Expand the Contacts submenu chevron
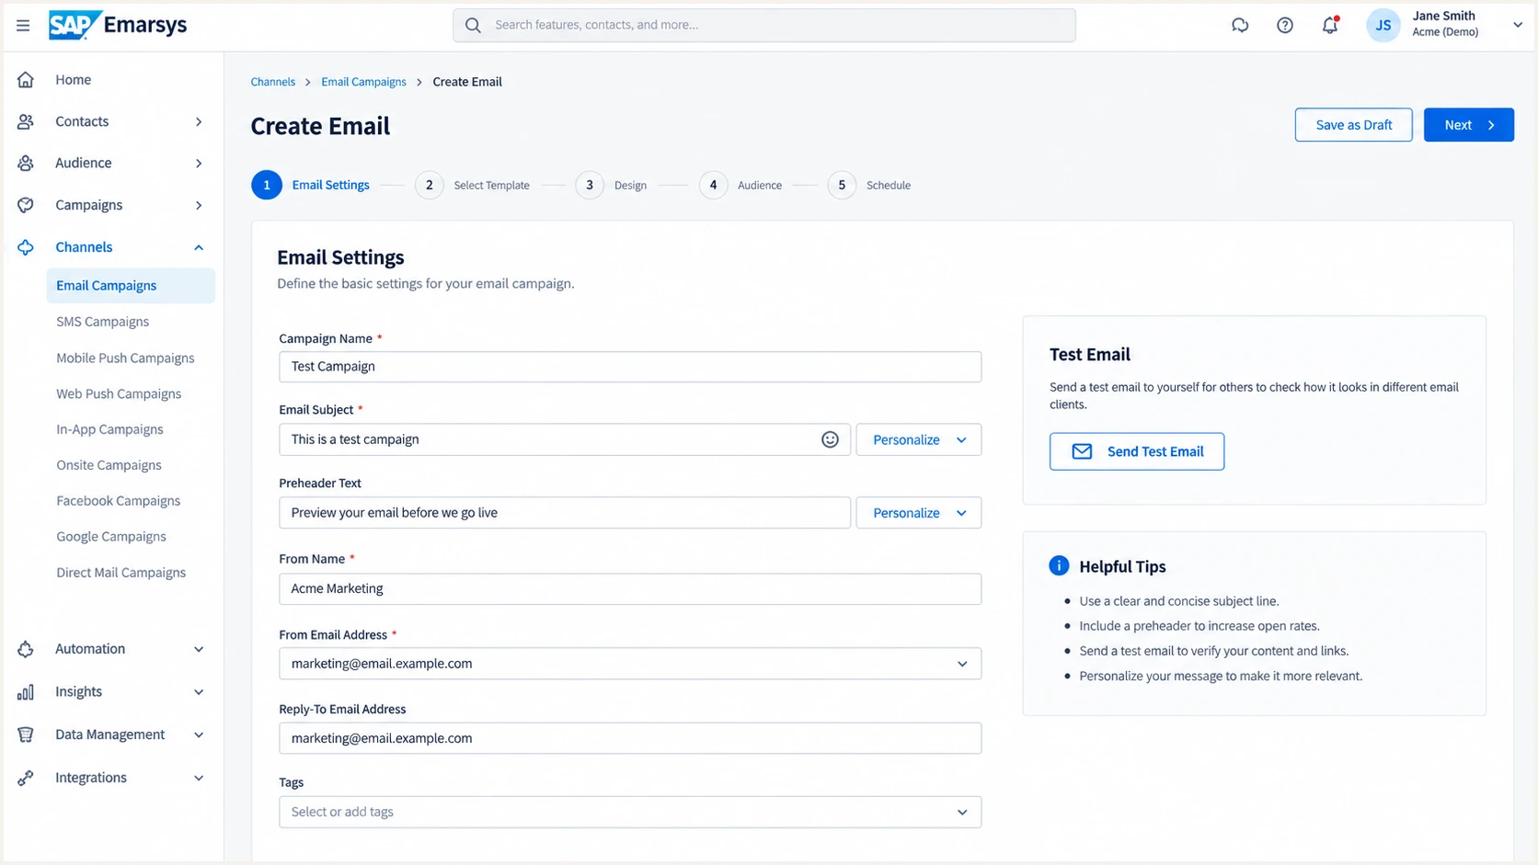Screen dimensions: 1538x865 pos(199,121)
